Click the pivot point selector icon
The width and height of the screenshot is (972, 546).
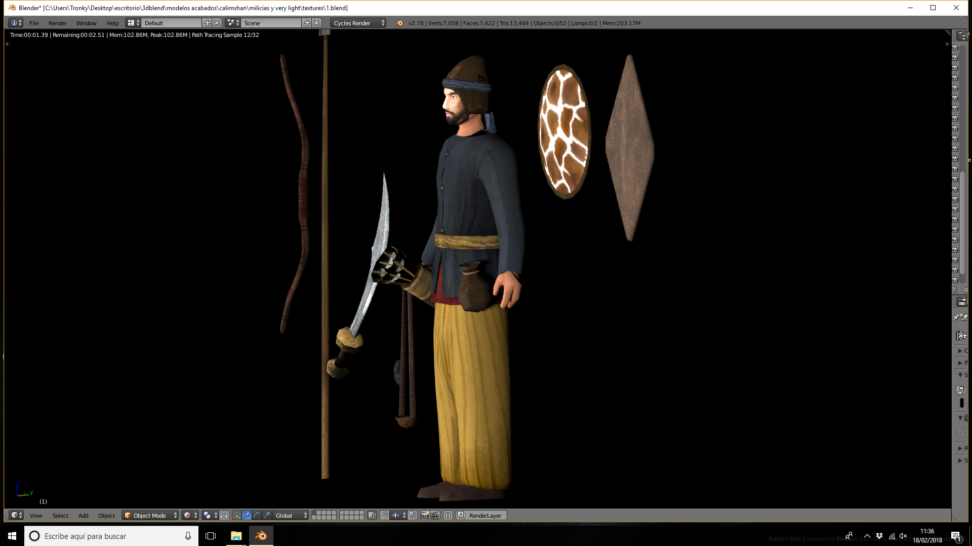[x=210, y=515]
